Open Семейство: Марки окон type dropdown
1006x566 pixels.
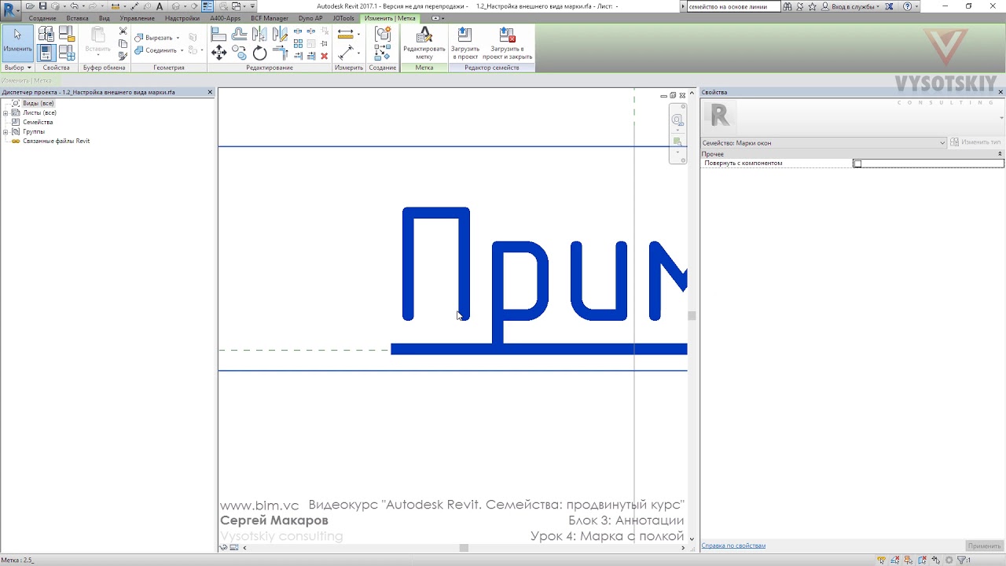coord(942,143)
